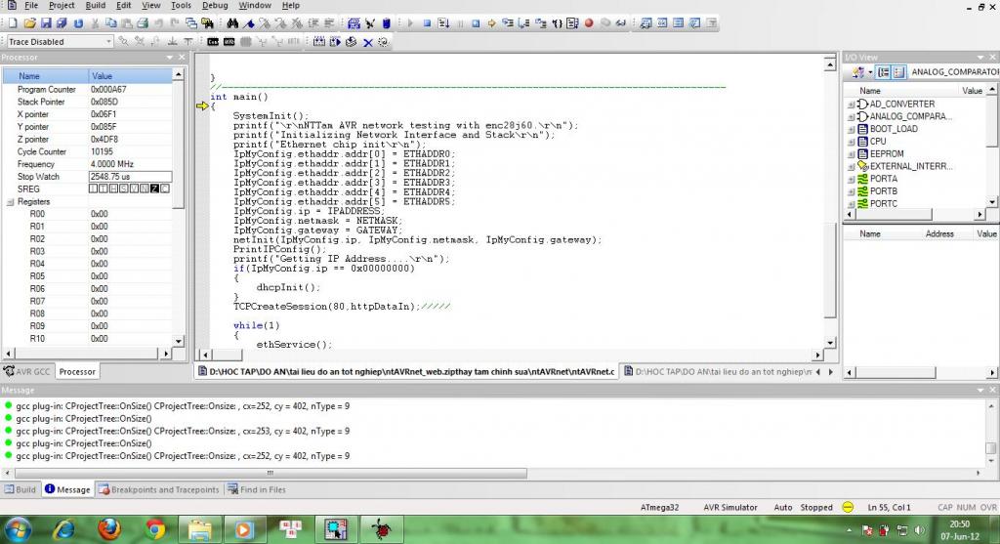Viewport: 1000px width, 544px height.
Task: Open Quickwatch with the glasses icon
Action: coord(620,23)
